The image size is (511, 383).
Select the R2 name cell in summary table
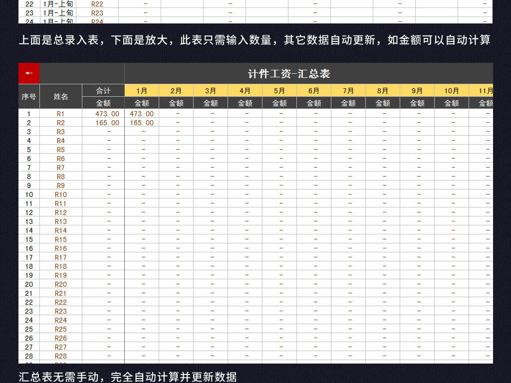pos(60,123)
